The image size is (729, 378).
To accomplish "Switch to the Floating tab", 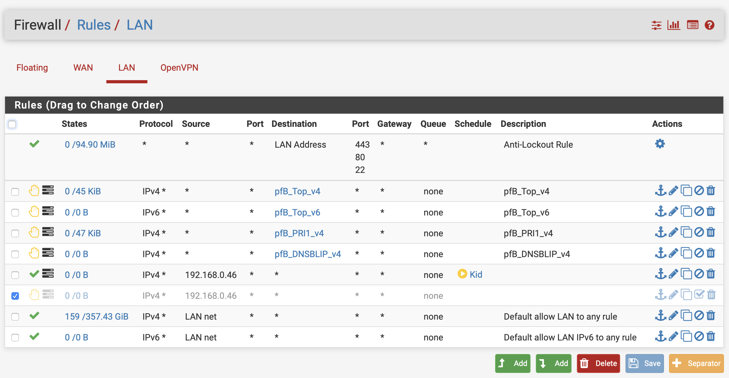I will [x=32, y=68].
